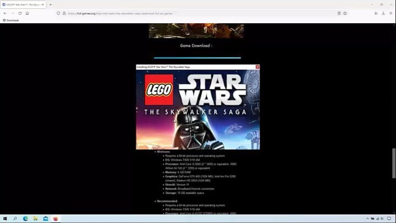Click the Firefox taskbar icon
Screen dimensions: 396x223
tap(56, 219)
